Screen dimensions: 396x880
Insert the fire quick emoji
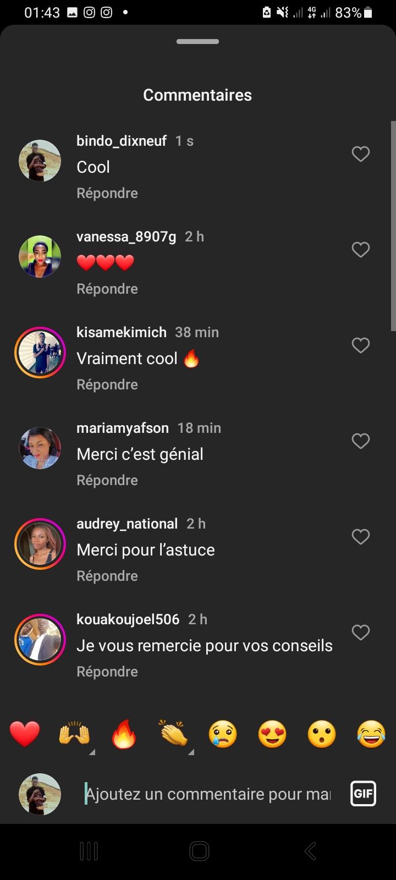(124, 734)
